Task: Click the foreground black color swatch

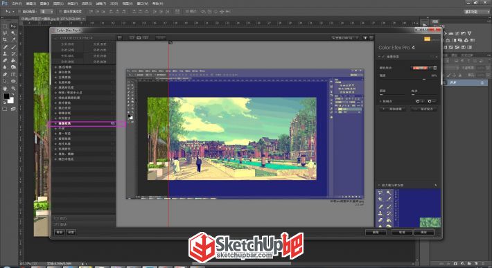Action: coord(6,96)
